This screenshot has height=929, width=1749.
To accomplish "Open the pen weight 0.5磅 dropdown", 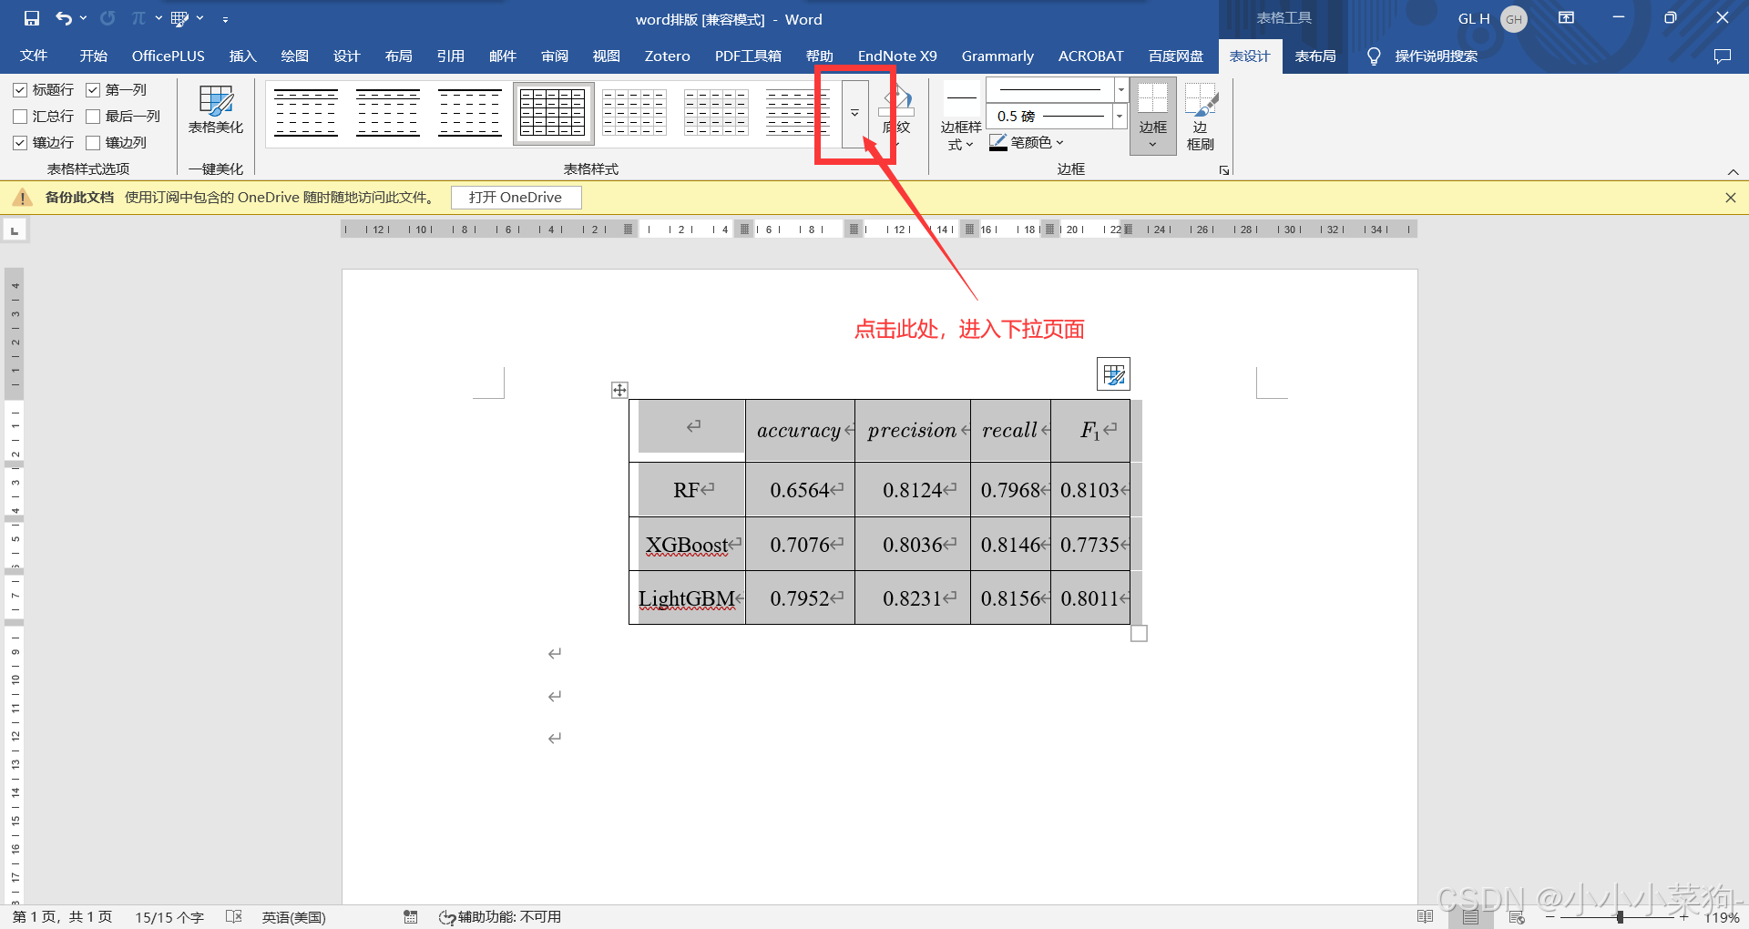I will pyautogui.click(x=1119, y=116).
